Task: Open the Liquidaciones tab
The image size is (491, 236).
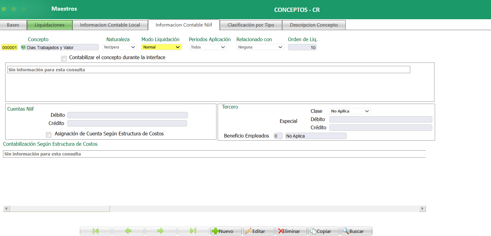Action: pyautogui.click(x=50, y=25)
